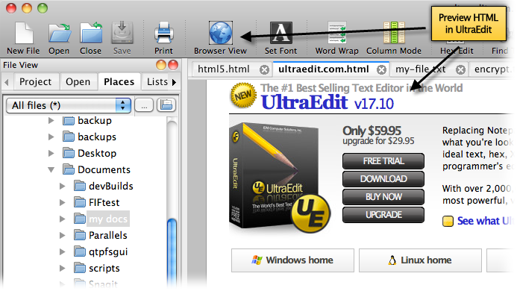Click the 'UltraEdit v17.10' heading
Viewport: 517px width, 291px height.
coord(328,103)
